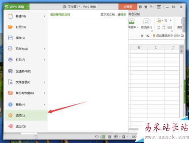Expand the 帮助(H) submenu arrow
The height and width of the screenshot is (143, 189).
(x=45, y=104)
